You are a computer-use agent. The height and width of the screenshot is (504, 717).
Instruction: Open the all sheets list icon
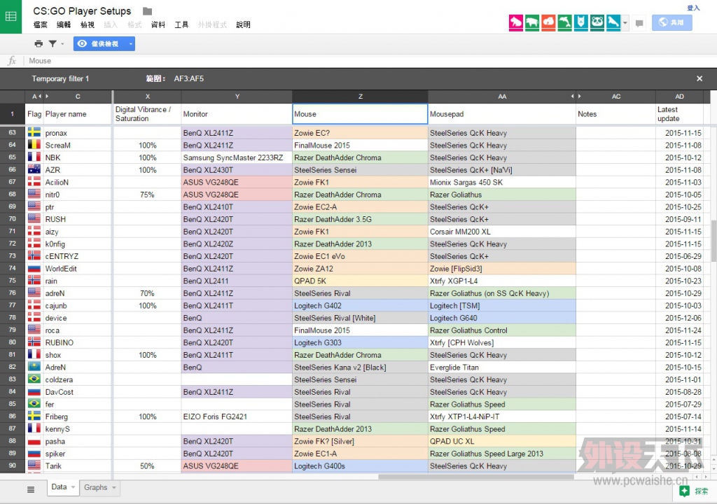point(31,489)
